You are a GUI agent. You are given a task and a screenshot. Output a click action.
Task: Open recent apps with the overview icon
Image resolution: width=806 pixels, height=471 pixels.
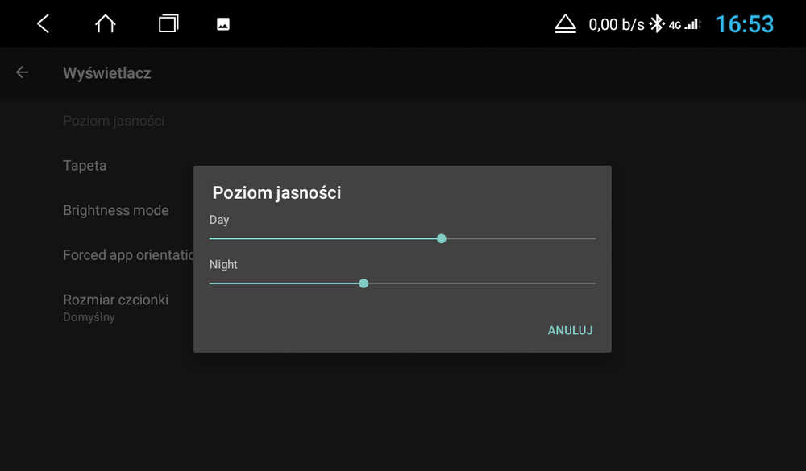[x=168, y=23]
